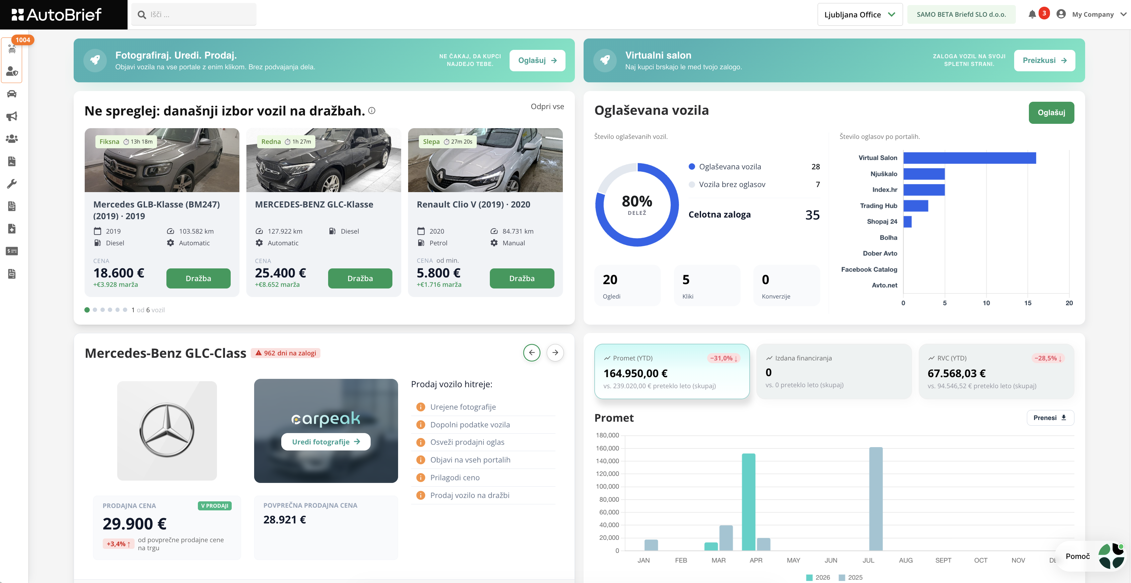Viewport: 1131px width, 583px height.
Task: Go to the next stock vehicle arrow
Action: [555, 352]
